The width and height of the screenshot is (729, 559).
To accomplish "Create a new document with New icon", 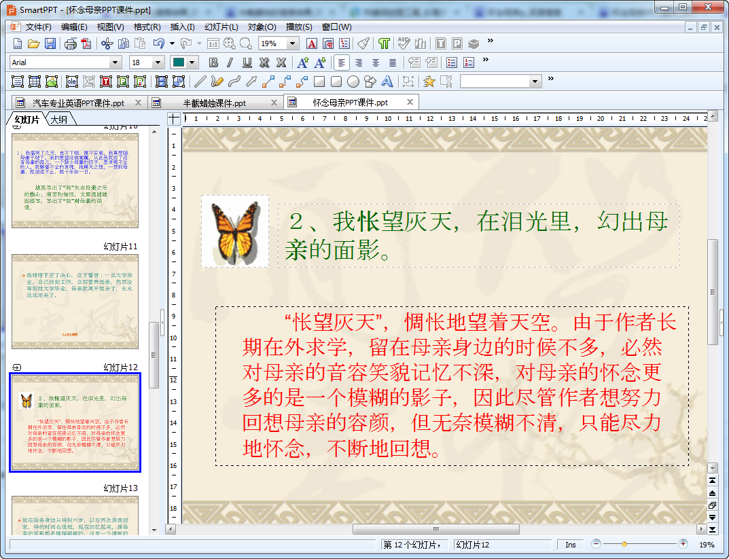I will pyautogui.click(x=17, y=43).
